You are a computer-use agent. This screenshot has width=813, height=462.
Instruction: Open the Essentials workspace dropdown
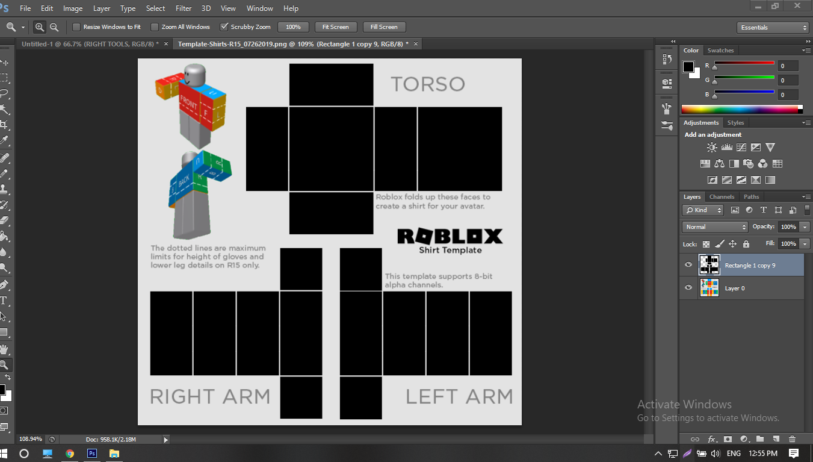[x=773, y=28]
